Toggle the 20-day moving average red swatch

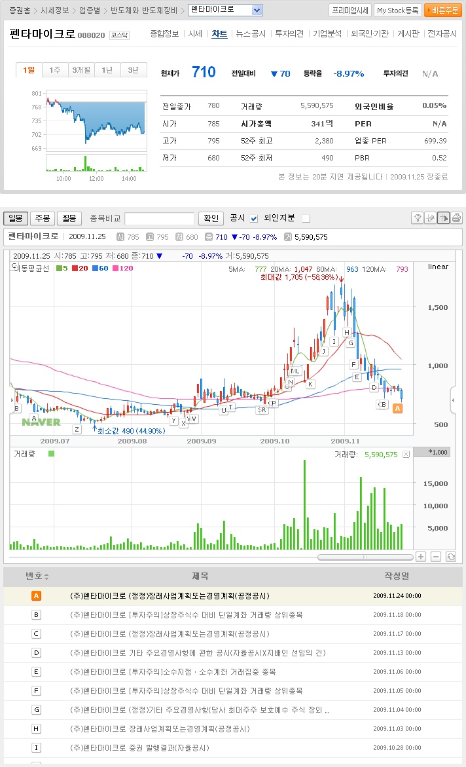coord(75,268)
